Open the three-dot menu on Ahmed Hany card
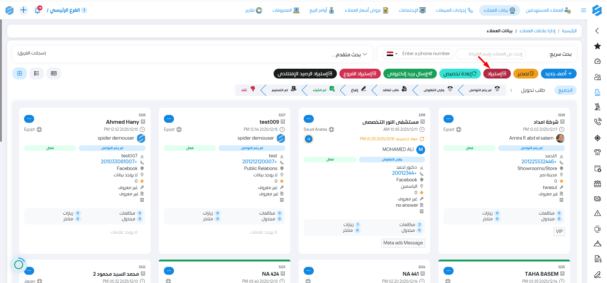Viewport: 607px width, 283px height. (29, 119)
